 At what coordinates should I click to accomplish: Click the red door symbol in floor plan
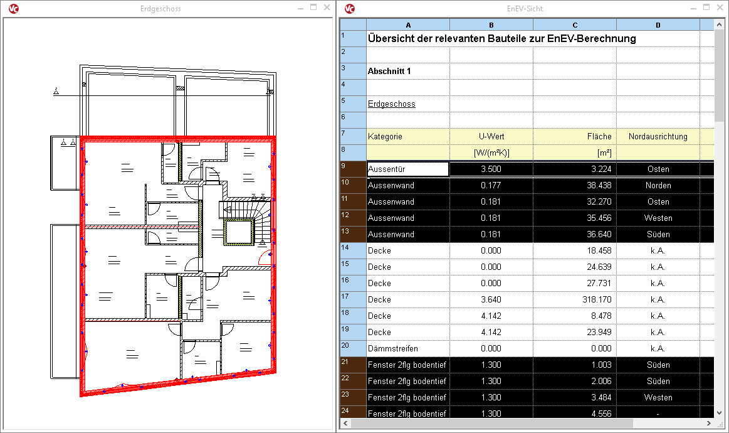point(266,257)
